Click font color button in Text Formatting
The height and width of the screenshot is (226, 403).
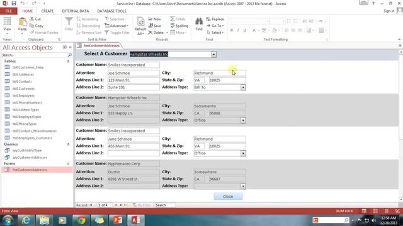[x=255, y=30]
